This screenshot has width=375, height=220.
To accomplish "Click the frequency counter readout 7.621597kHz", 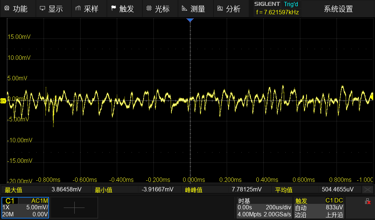I will (x=278, y=12).
